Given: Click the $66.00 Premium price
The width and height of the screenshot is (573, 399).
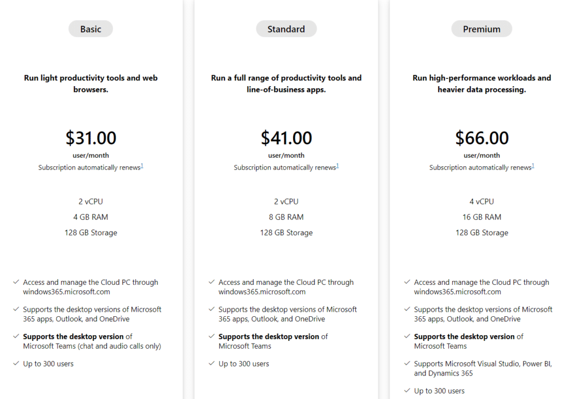Looking at the screenshot, I should [x=482, y=138].
